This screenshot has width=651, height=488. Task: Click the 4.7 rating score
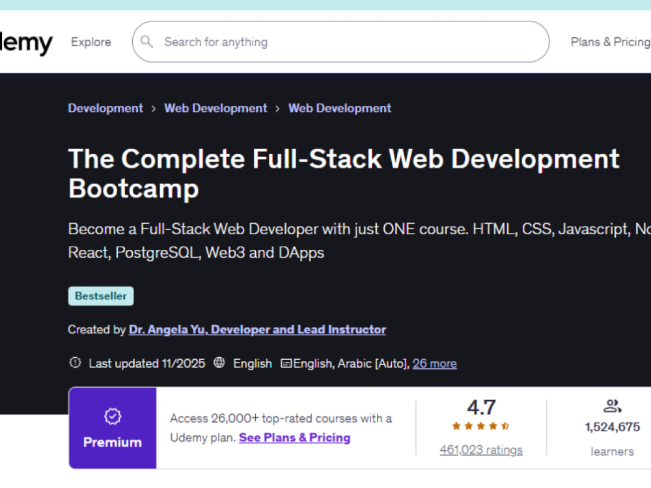click(x=481, y=407)
